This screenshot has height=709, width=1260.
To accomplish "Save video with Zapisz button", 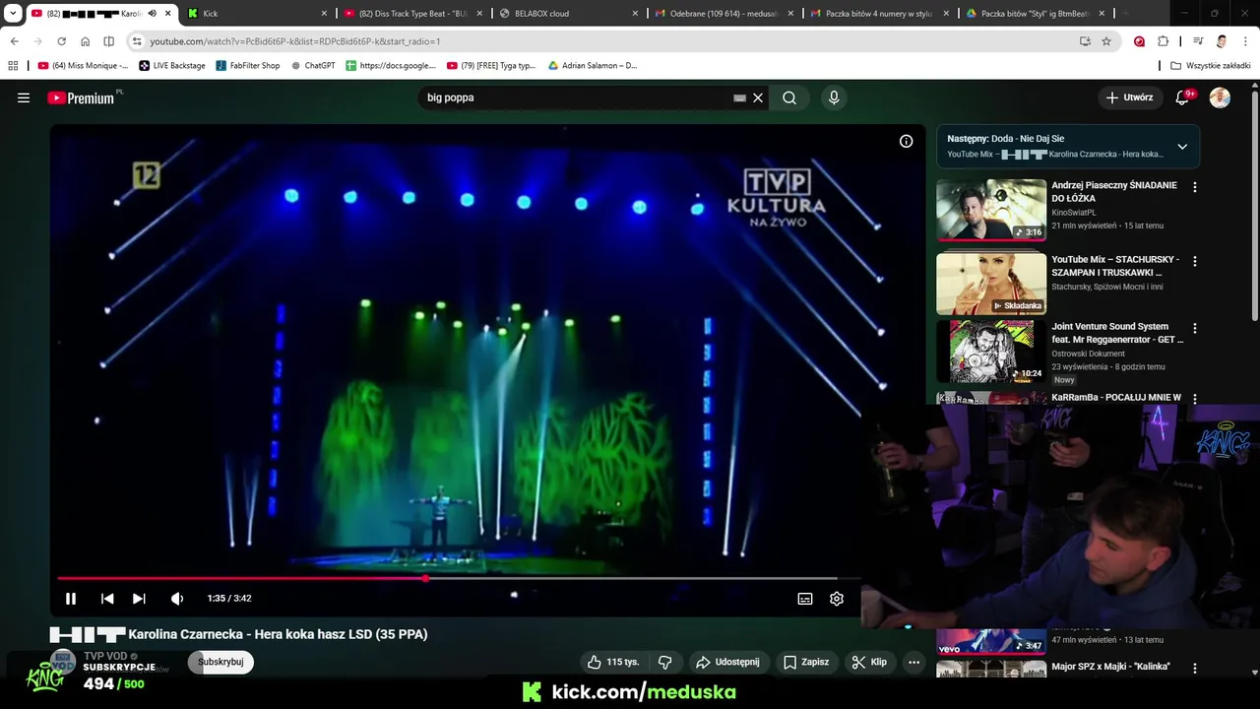I will point(806,662).
